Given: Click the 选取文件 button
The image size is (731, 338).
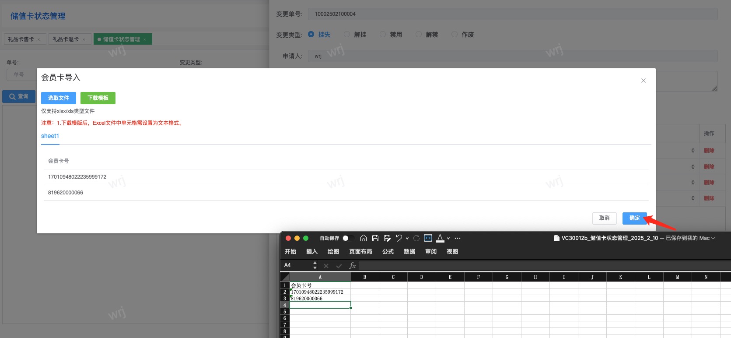Looking at the screenshot, I should coord(59,98).
